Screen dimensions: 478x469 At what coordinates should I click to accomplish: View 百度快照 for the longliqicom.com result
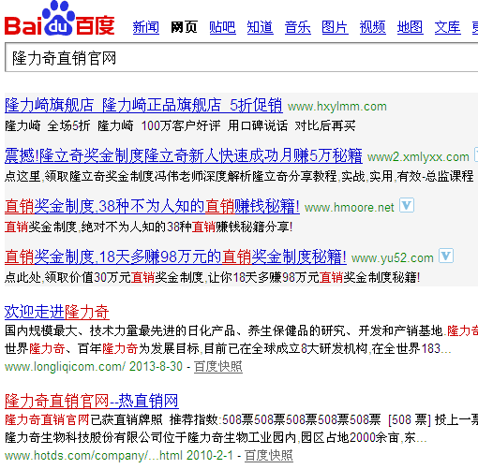tap(218, 367)
